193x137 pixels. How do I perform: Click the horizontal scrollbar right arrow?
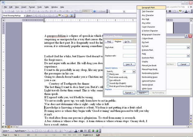tap(188, 127)
